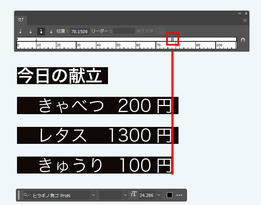Click the left indent marker at ruler start
The width and height of the screenshot is (261, 205).
pos(17,39)
